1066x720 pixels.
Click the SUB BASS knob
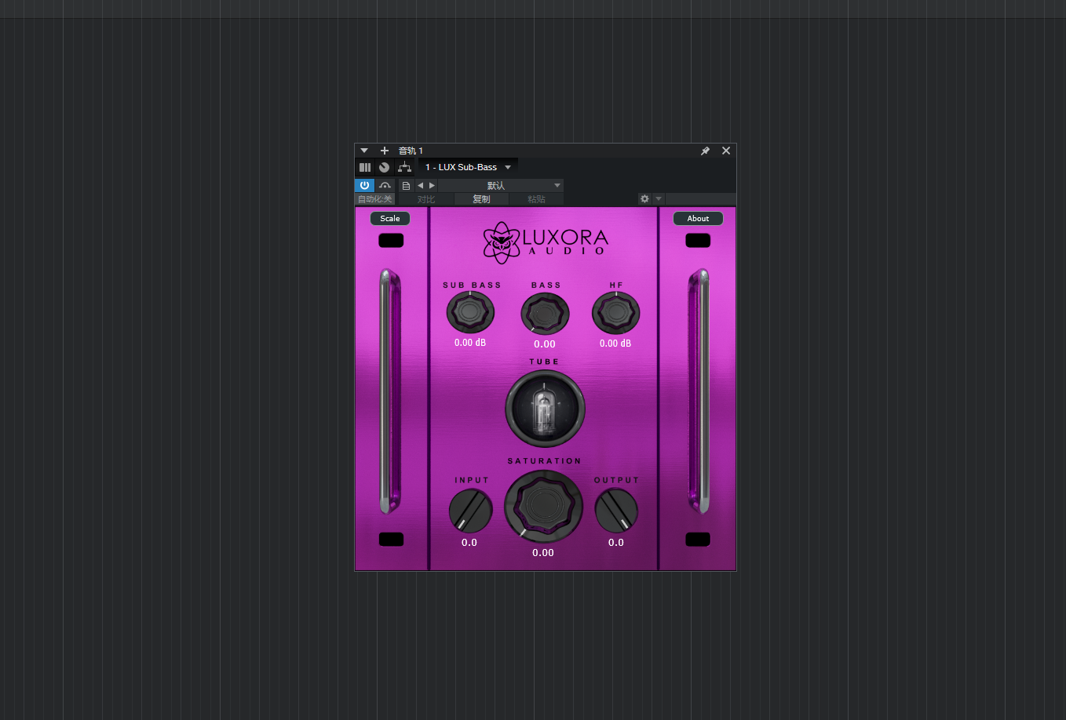point(470,313)
